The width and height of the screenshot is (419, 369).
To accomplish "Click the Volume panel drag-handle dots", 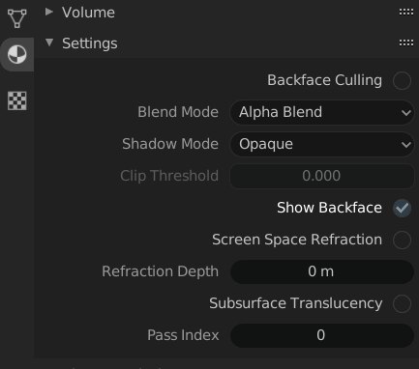I will point(406,13).
